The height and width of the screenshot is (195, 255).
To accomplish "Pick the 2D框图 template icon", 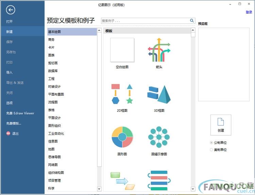I will (x=122, y=94).
